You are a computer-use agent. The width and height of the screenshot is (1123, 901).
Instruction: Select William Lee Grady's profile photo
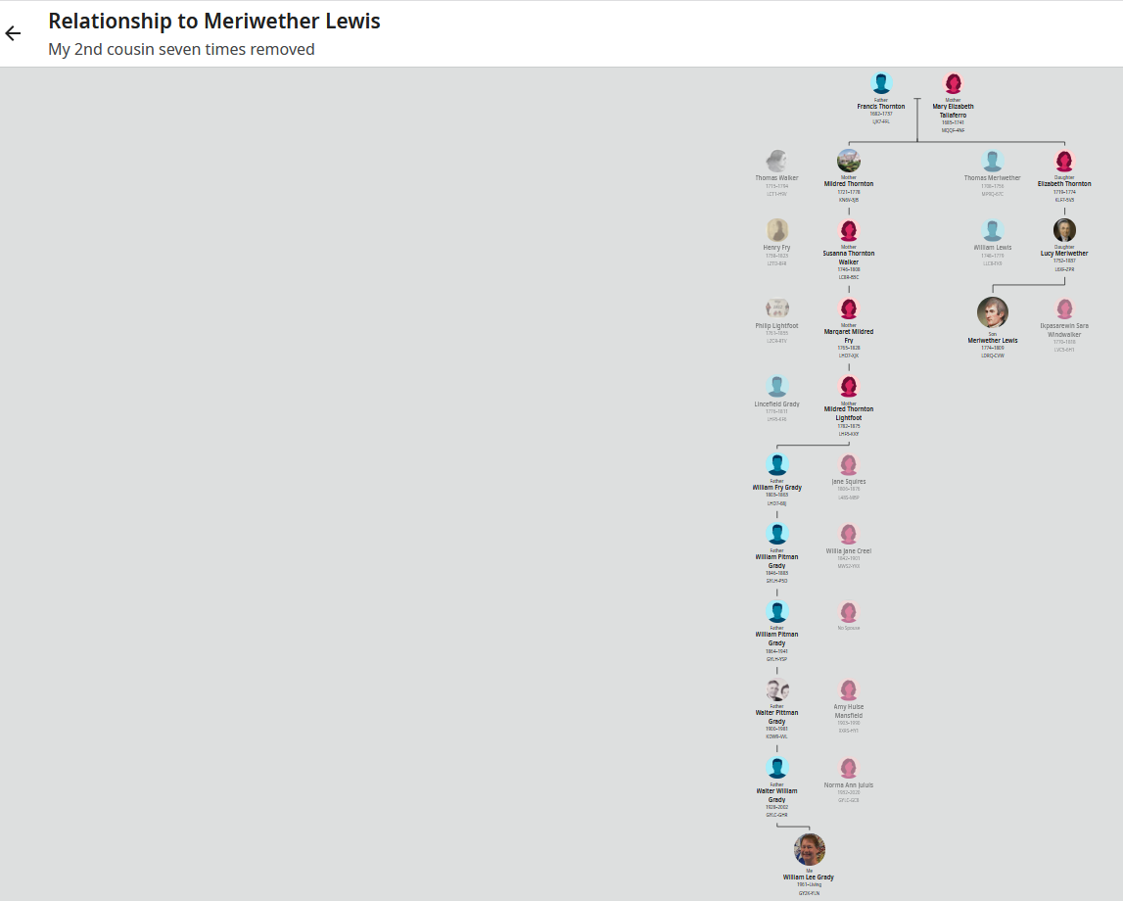810,849
